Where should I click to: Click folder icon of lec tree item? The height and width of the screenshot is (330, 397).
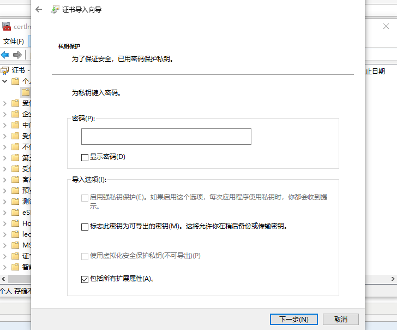tap(15, 234)
